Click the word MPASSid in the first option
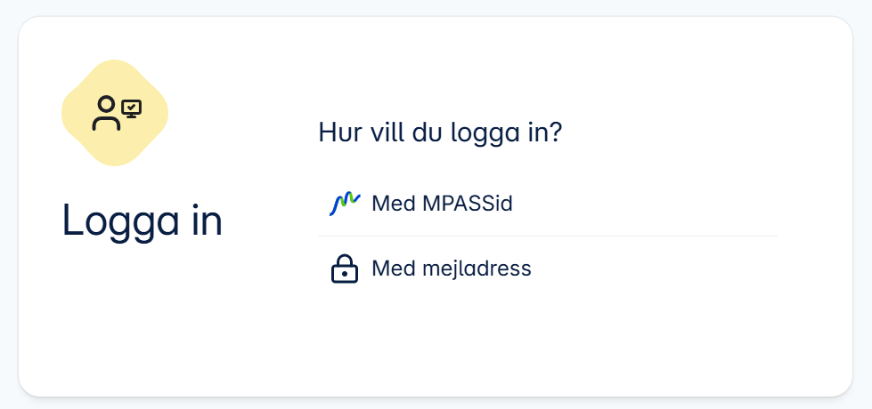 (x=467, y=204)
